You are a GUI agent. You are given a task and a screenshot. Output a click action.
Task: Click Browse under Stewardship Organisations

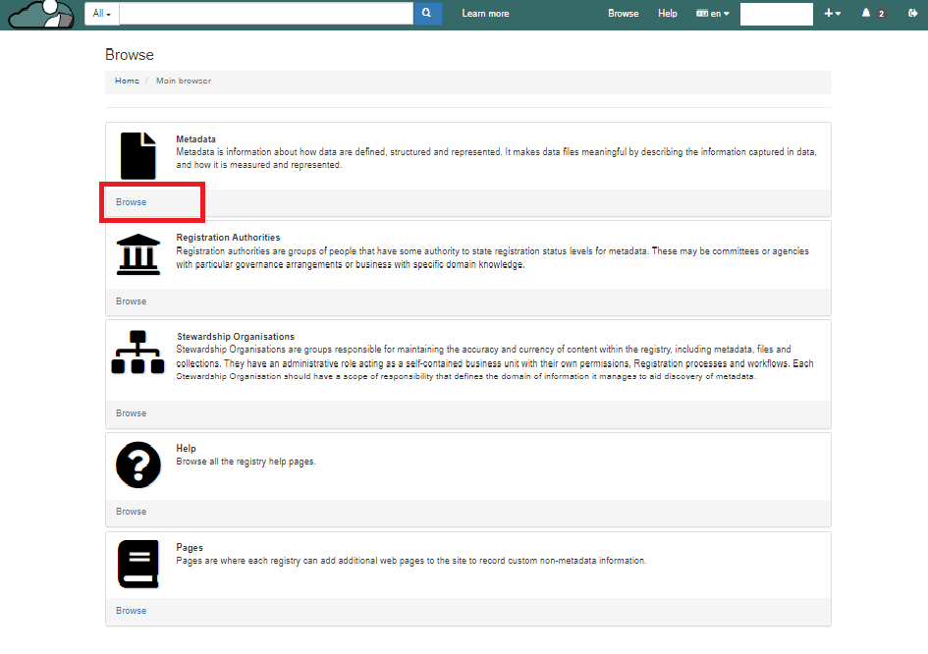click(131, 413)
